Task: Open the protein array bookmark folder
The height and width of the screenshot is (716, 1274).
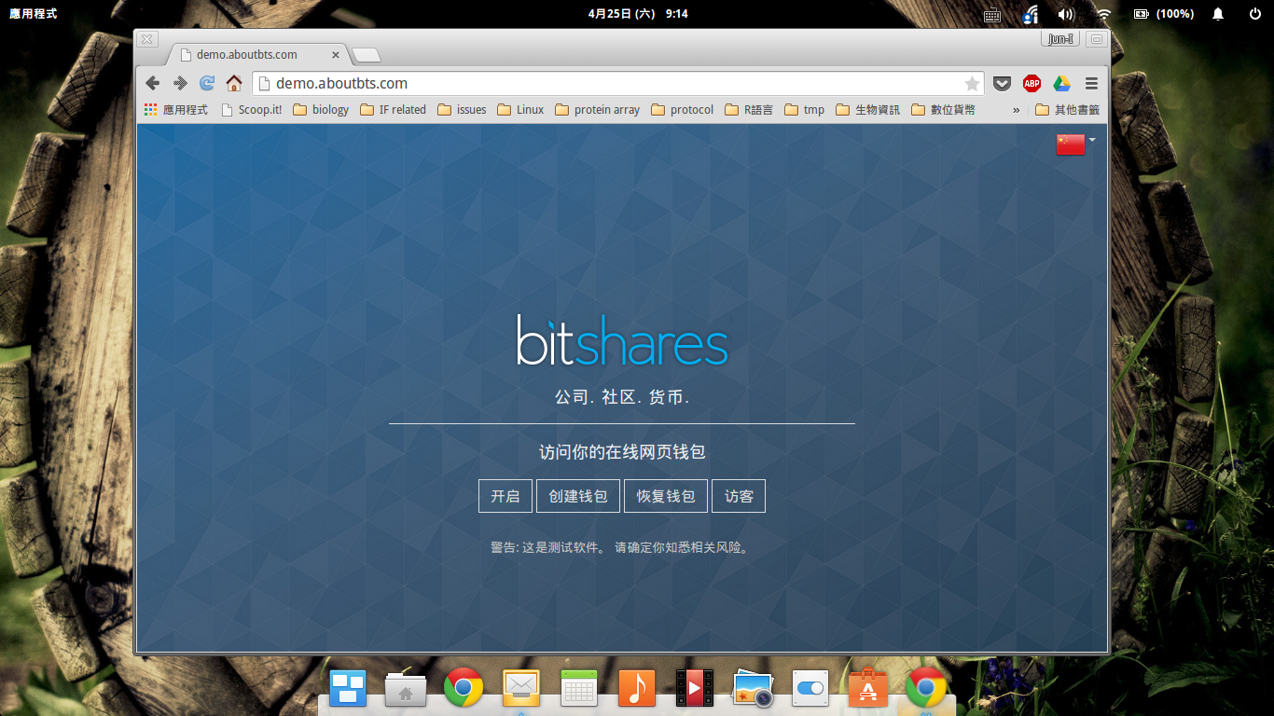Action: click(x=597, y=109)
